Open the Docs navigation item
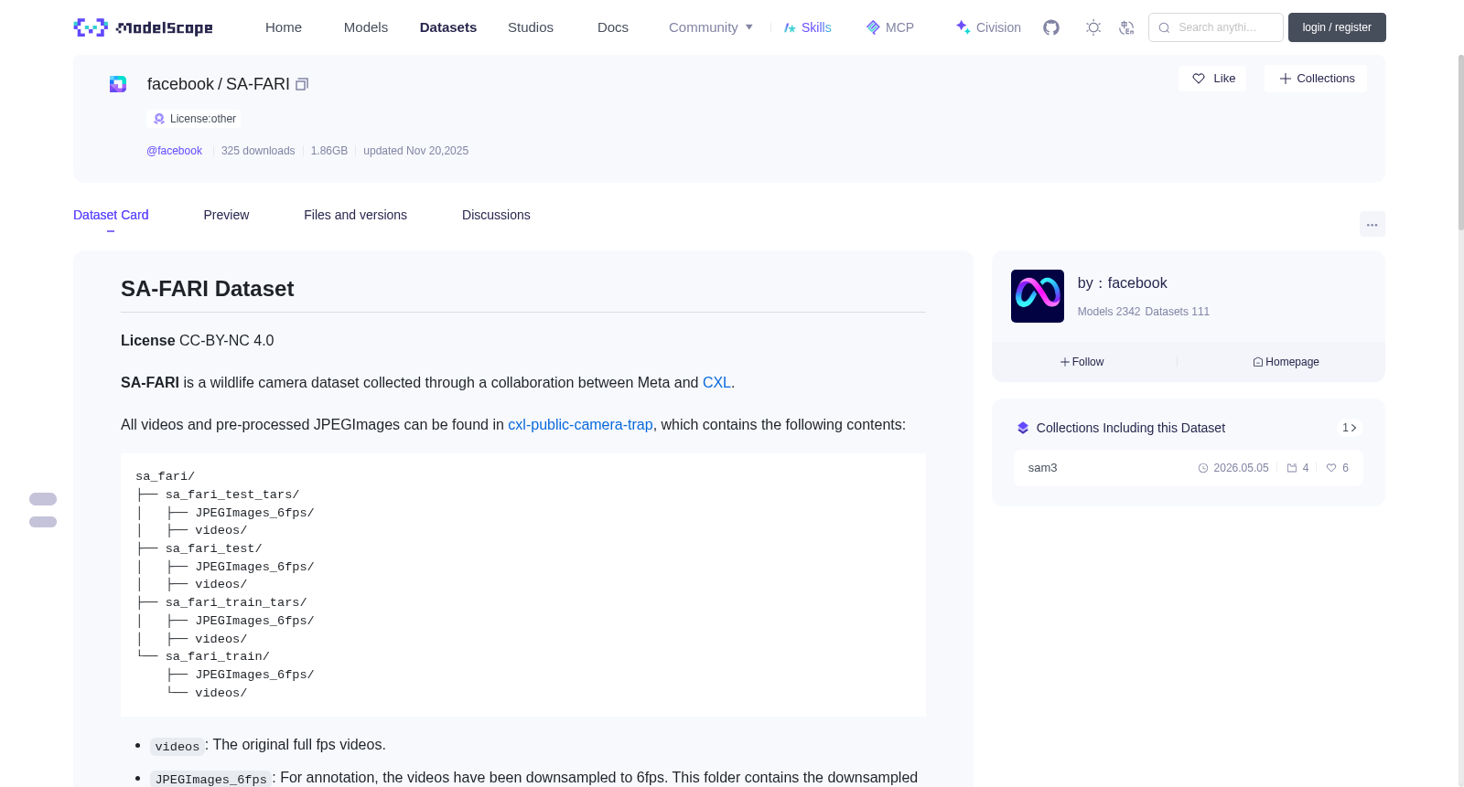 (x=613, y=27)
